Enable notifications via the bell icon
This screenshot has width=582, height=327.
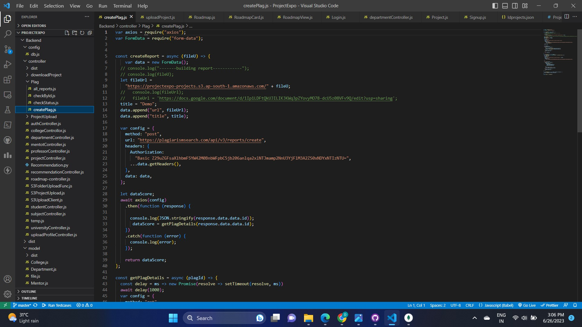click(576, 305)
